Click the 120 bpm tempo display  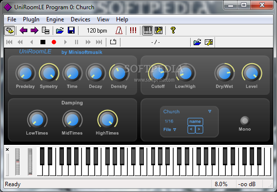(97, 31)
